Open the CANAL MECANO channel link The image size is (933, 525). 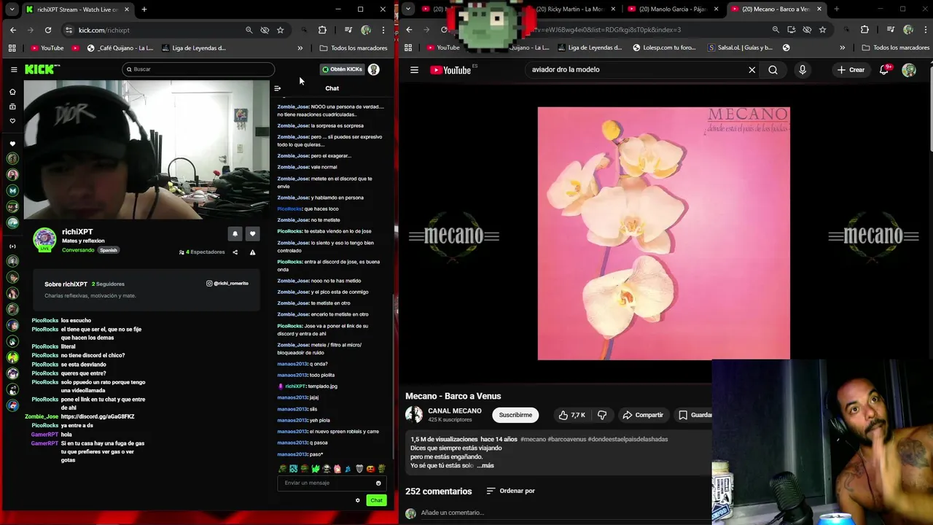coord(455,411)
